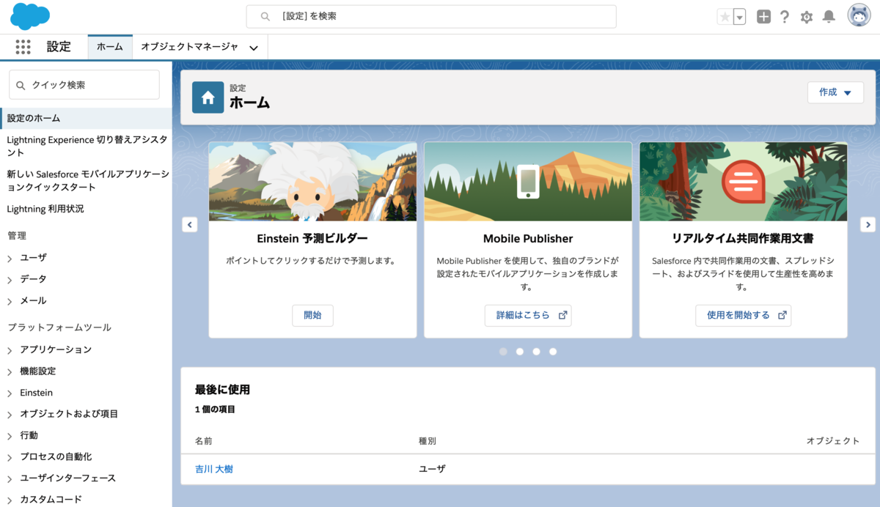Select the third carousel indicator dot
The image size is (880, 507).
(537, 352)
